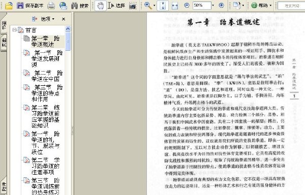305x195 pixels.
Task: Switch to the Pages (页面) side tab
Action: [4, 42]
